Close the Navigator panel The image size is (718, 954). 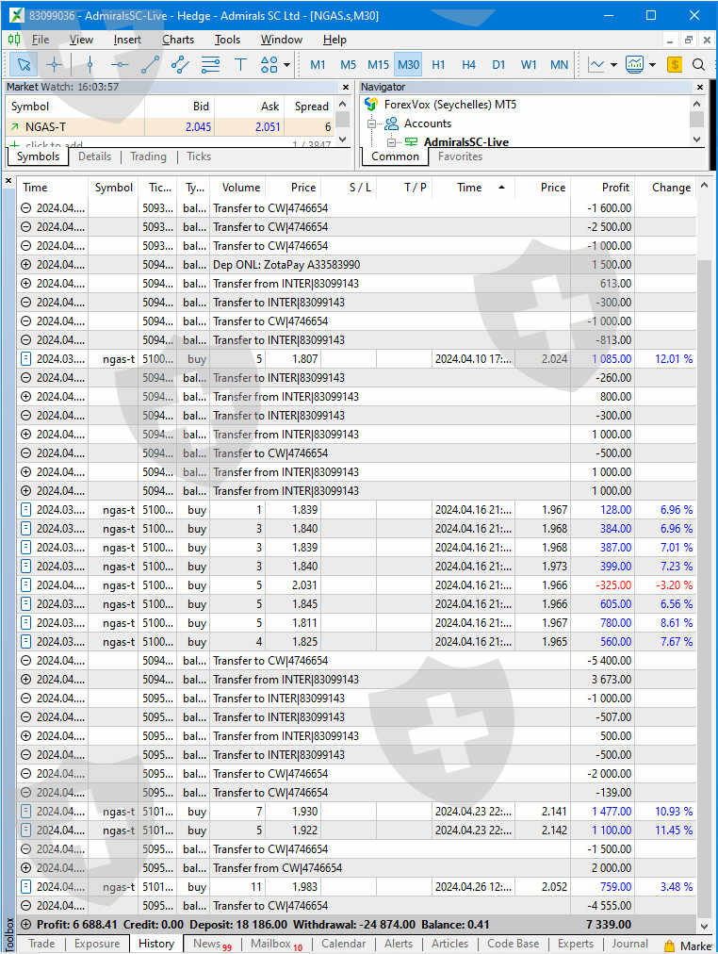click(x=699, y=87)
